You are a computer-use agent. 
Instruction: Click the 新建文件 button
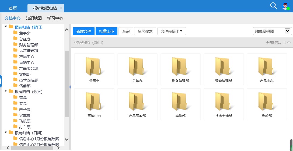click(83, 31)
